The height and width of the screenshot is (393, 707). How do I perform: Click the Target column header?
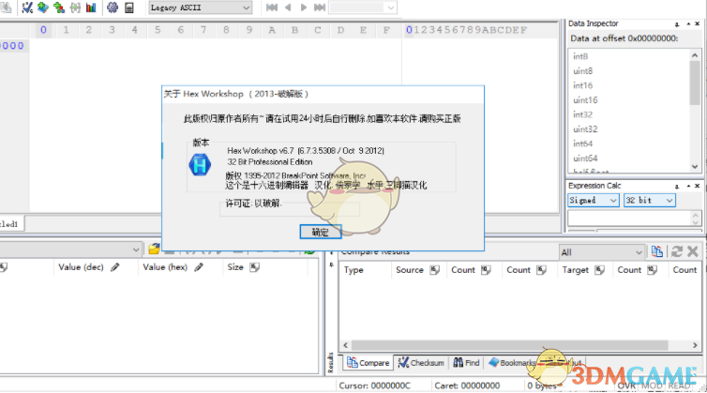tap(576, 270)
